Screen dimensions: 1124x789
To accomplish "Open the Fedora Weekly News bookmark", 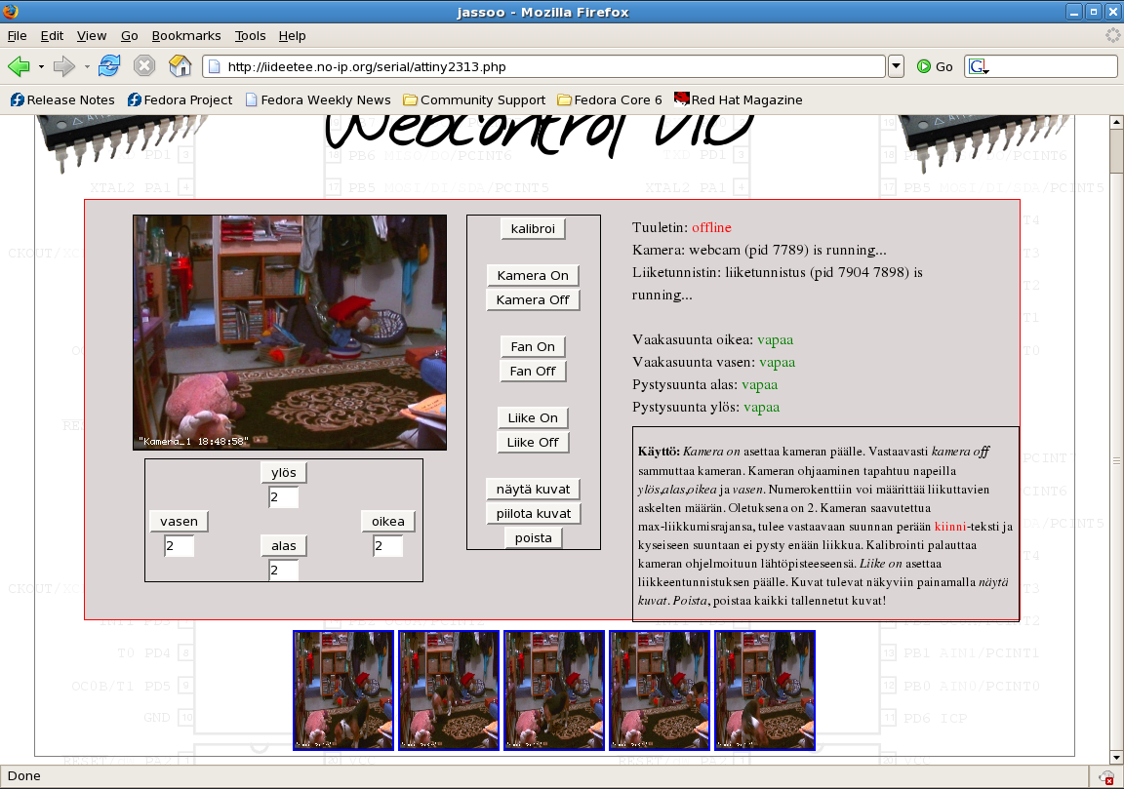I will tap(317, 99).
